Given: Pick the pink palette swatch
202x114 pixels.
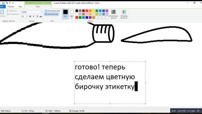Looking at the screenshot, I should (x=87, y=14).
